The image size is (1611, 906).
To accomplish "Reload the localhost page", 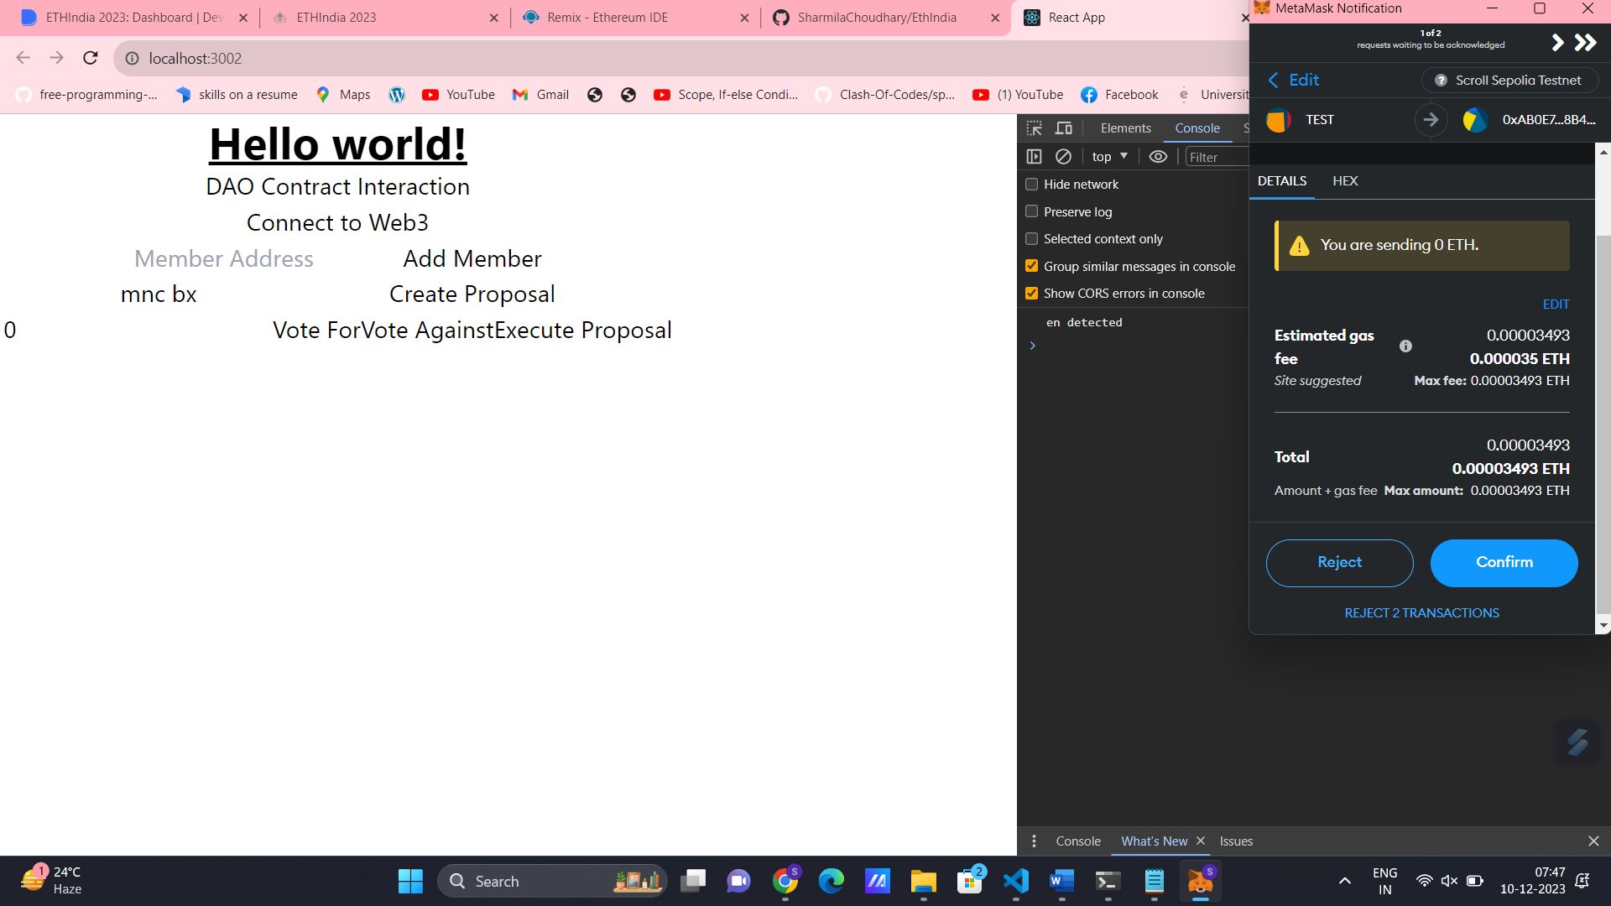I will pyautogui.click(x=91, y=58).
